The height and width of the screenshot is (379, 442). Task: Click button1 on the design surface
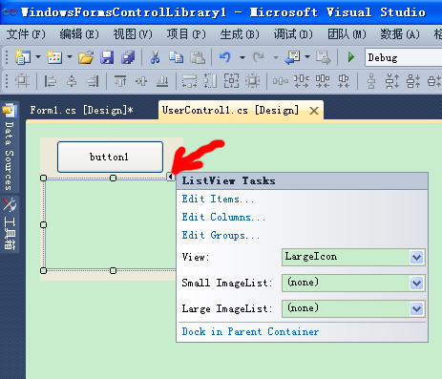(110, 157)
